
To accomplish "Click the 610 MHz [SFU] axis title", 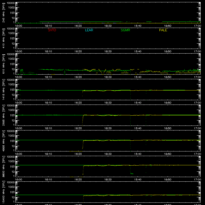I will tap(3, 64).
